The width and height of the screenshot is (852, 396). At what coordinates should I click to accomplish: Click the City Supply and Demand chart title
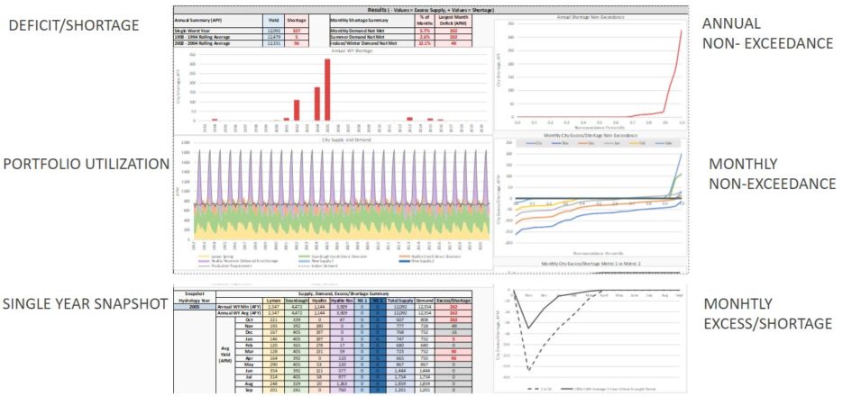click(334, 139)
